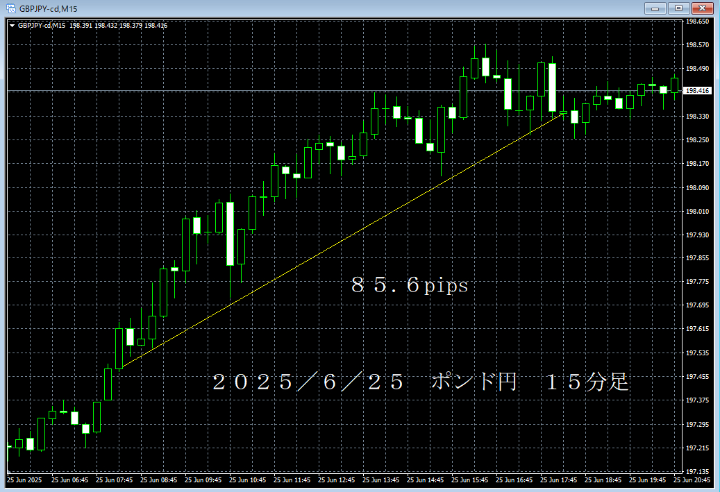720x492 pixels.
Task: Click the current price tag 198.416
Action: pos(696,91)
